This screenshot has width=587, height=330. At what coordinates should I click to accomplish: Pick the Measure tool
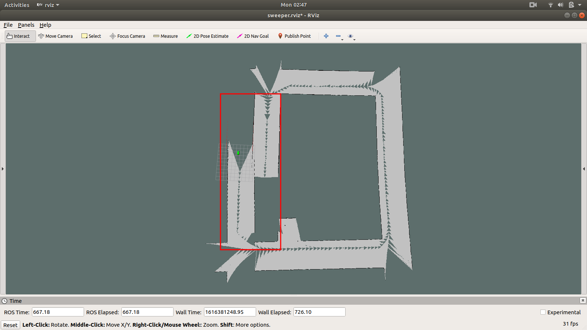tap(165, 36)
